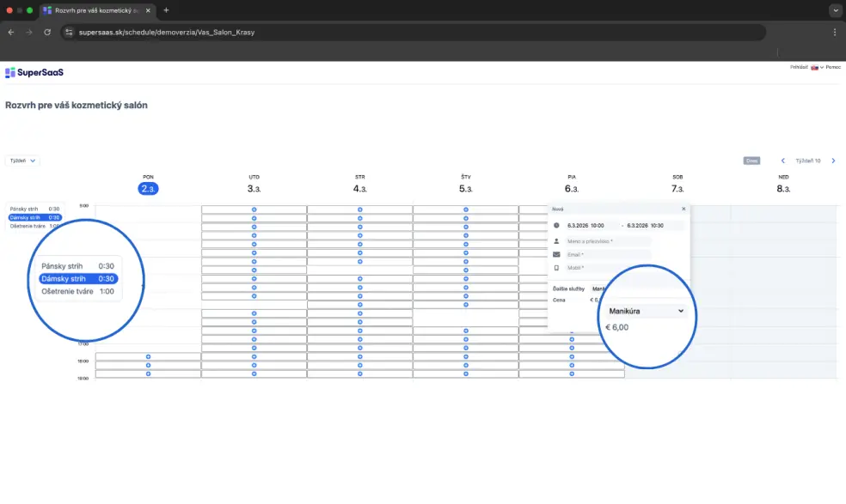The width and height of the screenshot is (846, 504).
Task: Jump to today with Dnes button
Action: coord(751,161)
